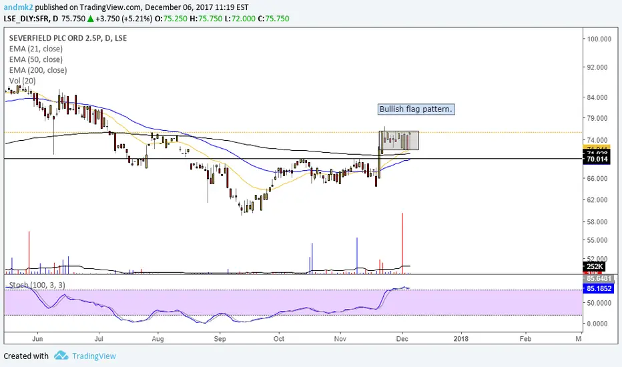622x367 pixels.
Task: Click the TradingView cloud logo icon
Action: 61,356
